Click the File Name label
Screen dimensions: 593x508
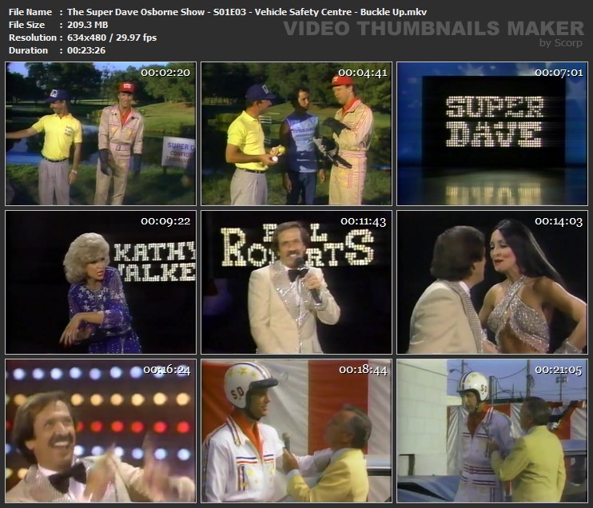click(30, 12)
